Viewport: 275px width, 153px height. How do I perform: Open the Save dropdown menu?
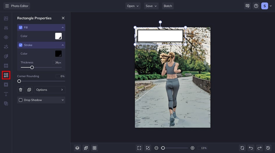pyautogui.click(x=151, y=6)
